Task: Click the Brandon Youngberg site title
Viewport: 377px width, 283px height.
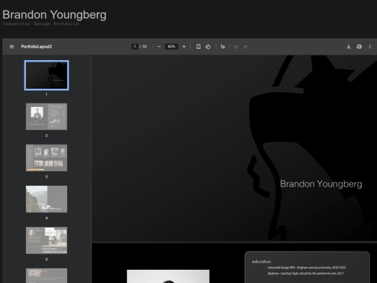Action: tap(54, 15)
